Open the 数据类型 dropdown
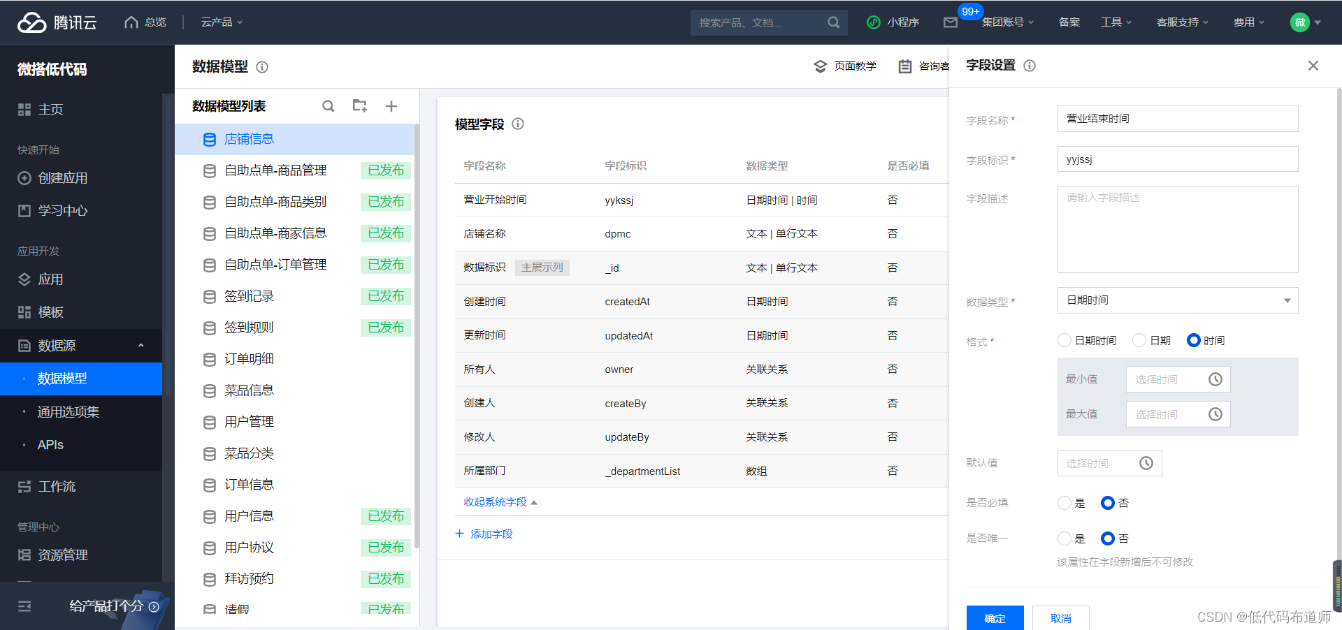This screenshot has height=630, width=1342. click(x=1178, y=300)
